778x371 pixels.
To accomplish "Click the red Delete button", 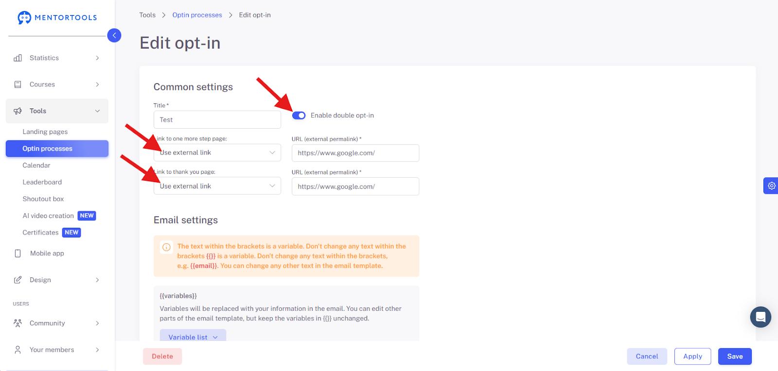I will (162, 356).
